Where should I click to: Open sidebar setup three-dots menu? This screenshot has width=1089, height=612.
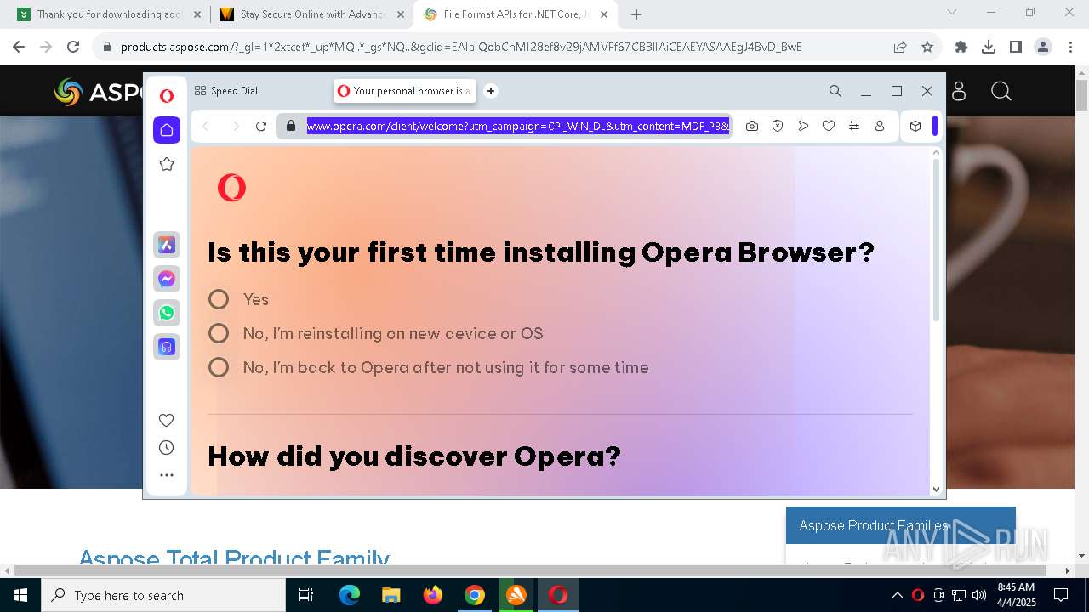click(167, 475)
